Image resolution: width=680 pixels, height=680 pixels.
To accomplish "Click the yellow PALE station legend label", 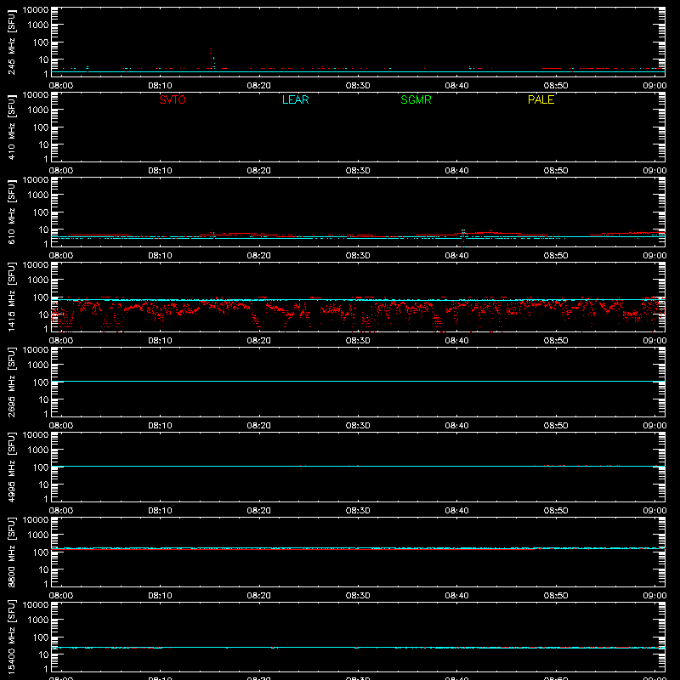I will (x=541, y=99).
